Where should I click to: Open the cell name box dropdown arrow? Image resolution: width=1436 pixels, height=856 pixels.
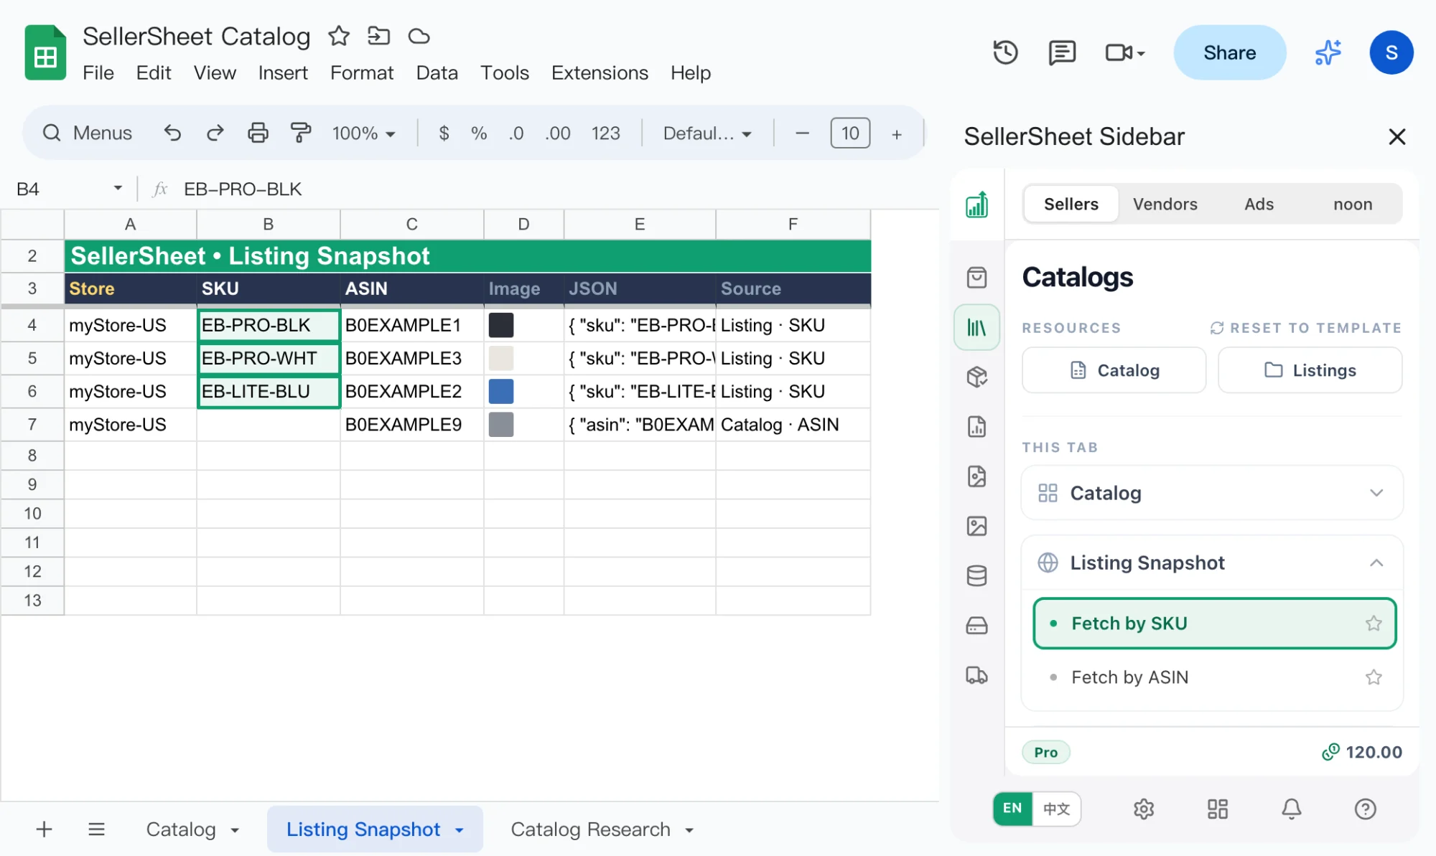[x=118, y=188]
